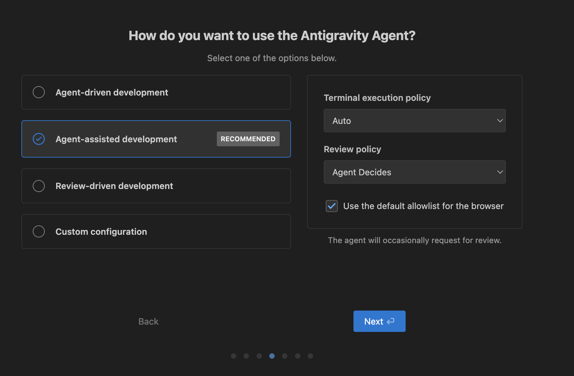Image resolution: width=574 pixels, height=376 pixels.
Task: Go back using the Back link
Action: (x=148, y=321)
